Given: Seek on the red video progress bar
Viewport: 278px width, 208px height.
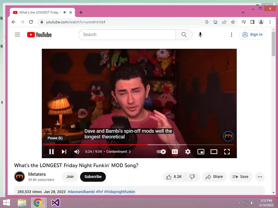Looking at the screenshot, I should point(139,145).
